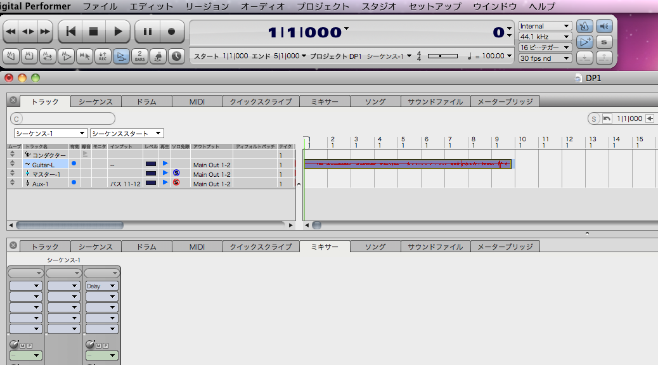Viewport: 658px width, 365px height.
Task: Open the スタジオ menu
Action: point(379,7)
